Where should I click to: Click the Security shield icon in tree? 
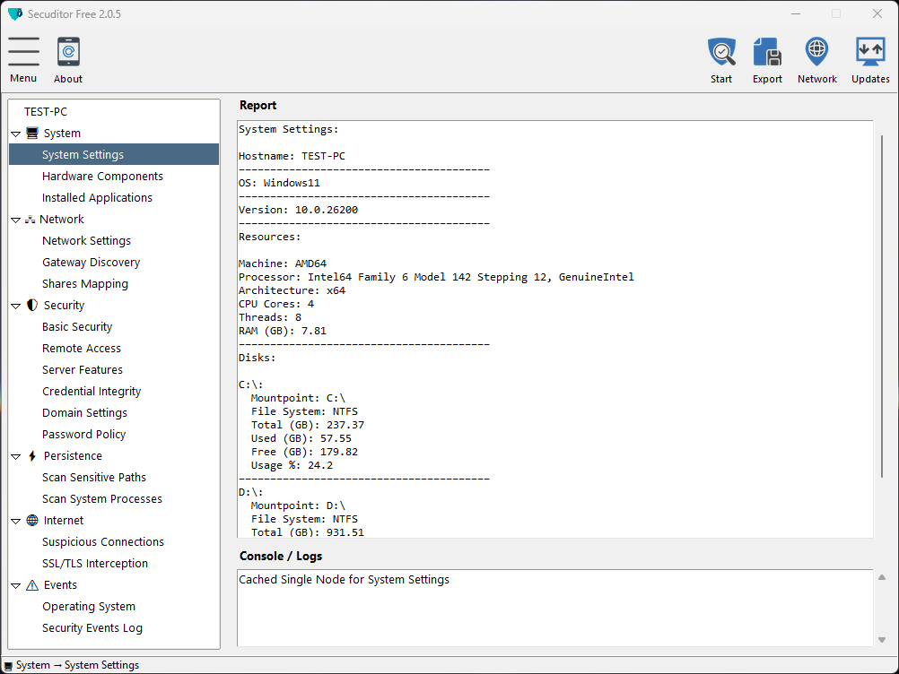32,306
